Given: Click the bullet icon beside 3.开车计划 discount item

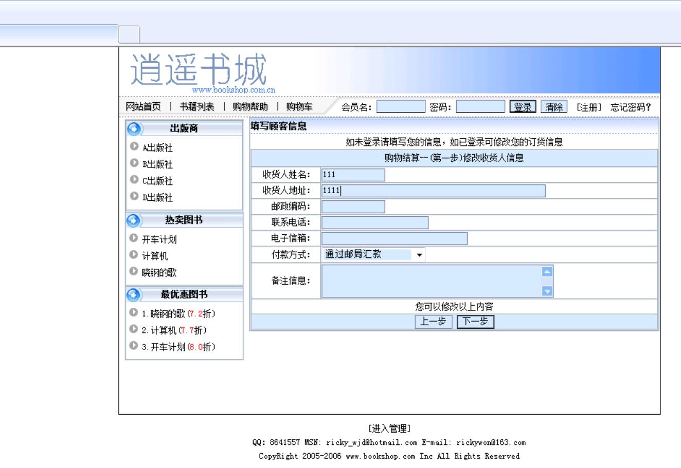Looking at the screenshot, I should (134, 345).
